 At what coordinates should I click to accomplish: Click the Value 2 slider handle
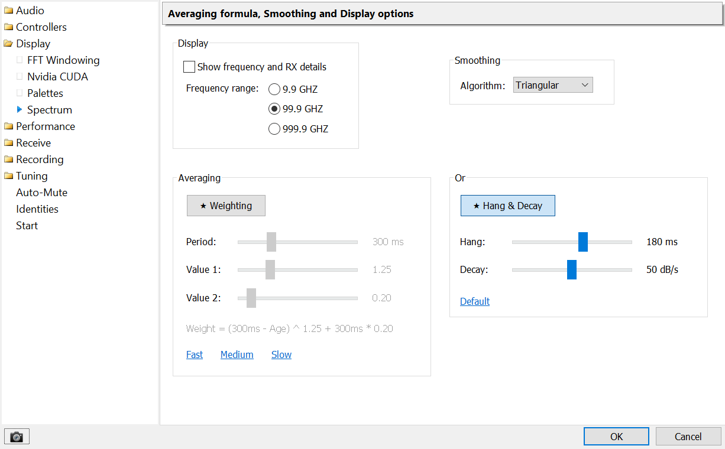[x=251, y=298]
